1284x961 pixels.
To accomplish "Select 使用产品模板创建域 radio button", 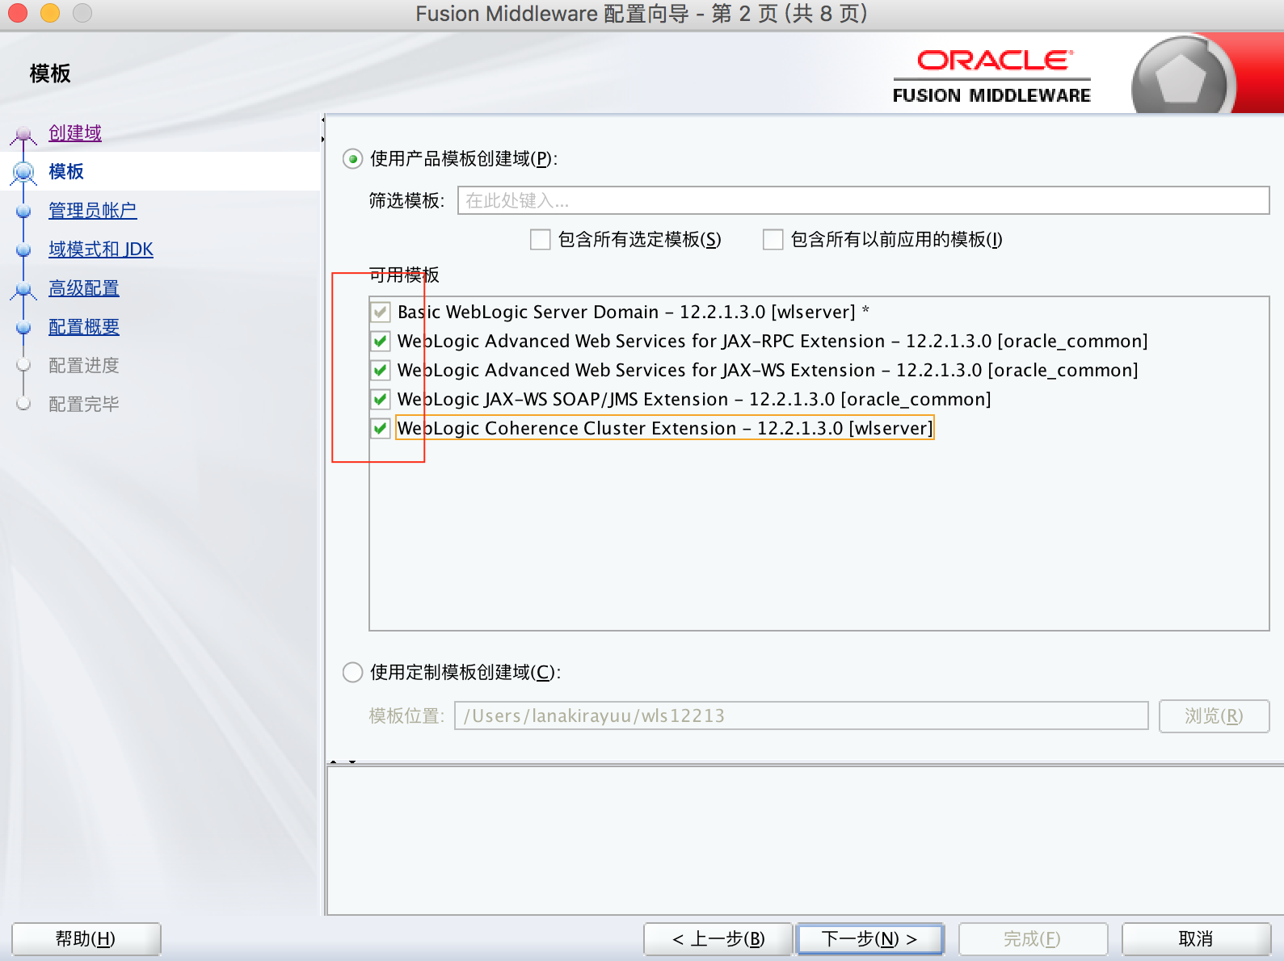I will tap(352, 159).
